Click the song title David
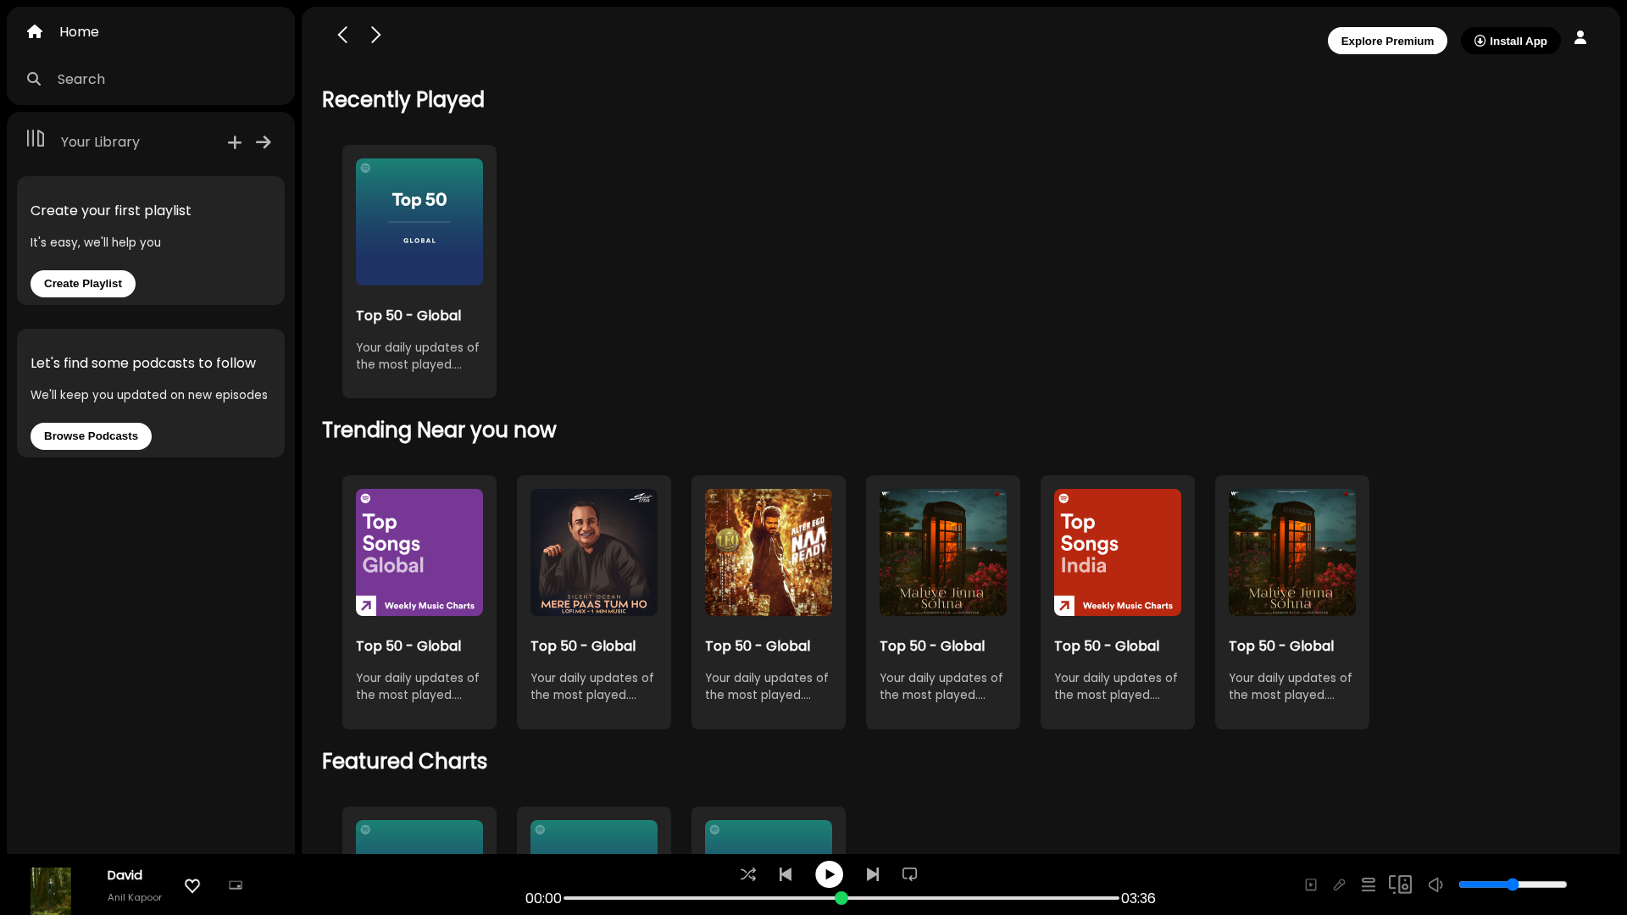 pyautogui.click(x=125, y=875)
